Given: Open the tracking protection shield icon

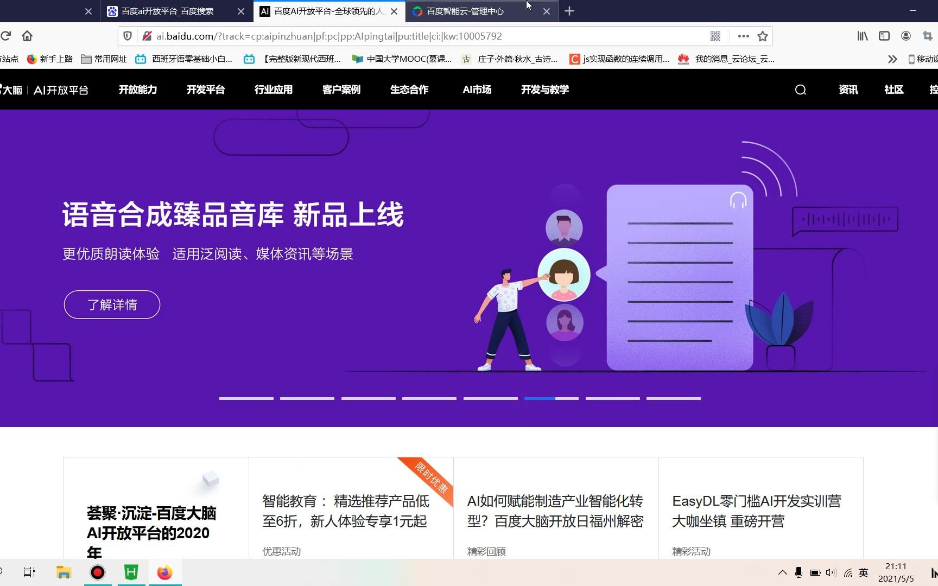Looking at the screenshot, I should tap(128, 36).
